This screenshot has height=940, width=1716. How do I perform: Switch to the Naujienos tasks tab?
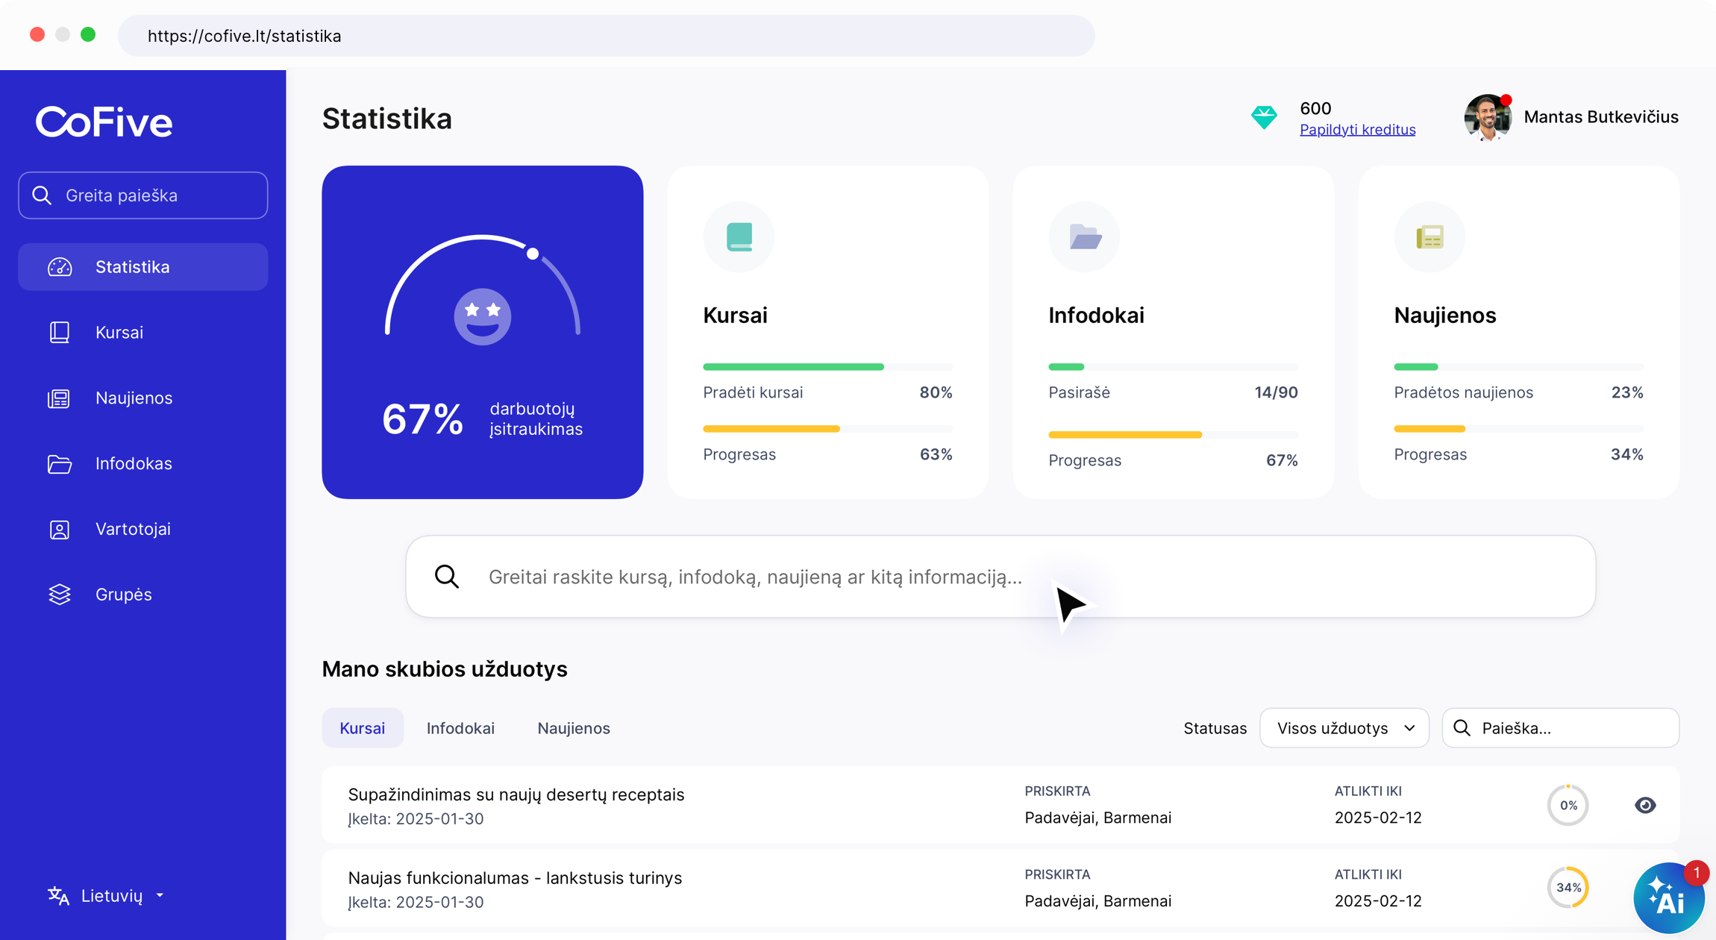(x=574, y=728)
